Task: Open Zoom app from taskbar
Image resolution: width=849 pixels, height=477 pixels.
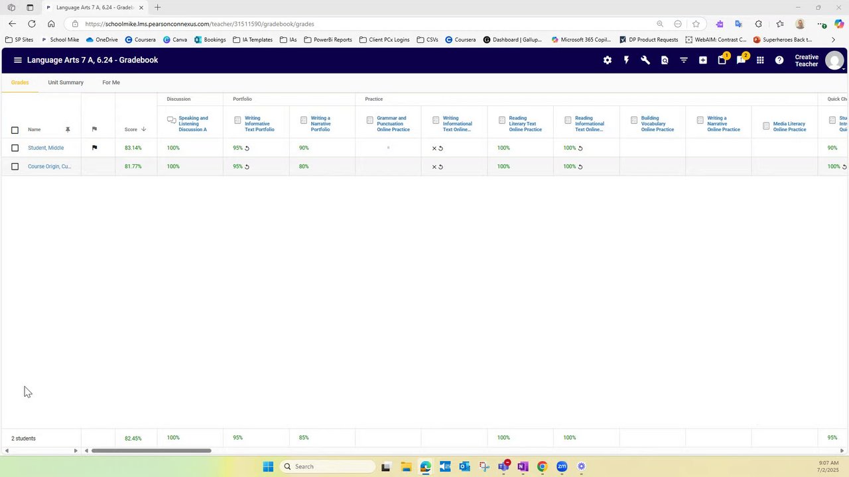Action: [x=562, y=466]
